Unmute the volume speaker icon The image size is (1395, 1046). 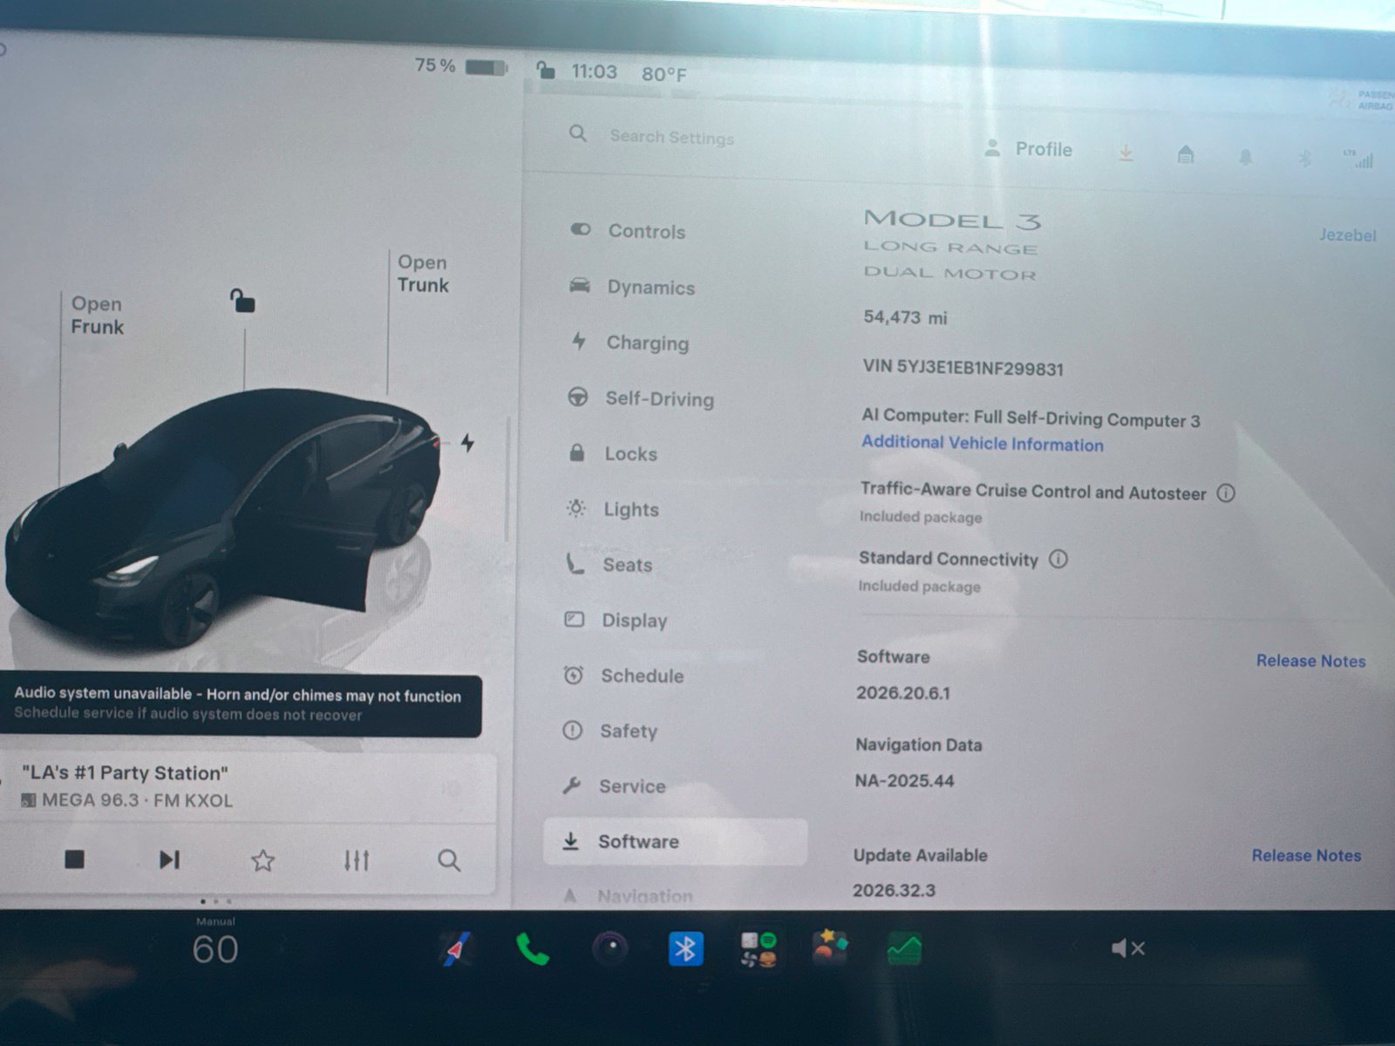coord(1128,948)
